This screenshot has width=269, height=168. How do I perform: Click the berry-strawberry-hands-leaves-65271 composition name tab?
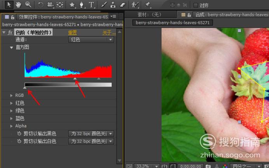pyautogui.click(x=173, y=23)
